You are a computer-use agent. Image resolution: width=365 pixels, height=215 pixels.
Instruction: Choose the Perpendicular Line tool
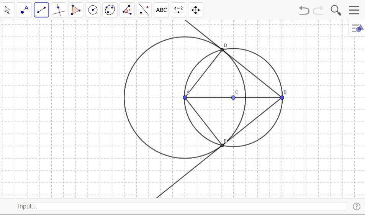click(59, 10)
